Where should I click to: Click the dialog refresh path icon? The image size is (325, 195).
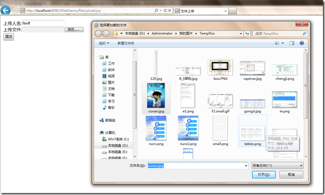[247, 34]
